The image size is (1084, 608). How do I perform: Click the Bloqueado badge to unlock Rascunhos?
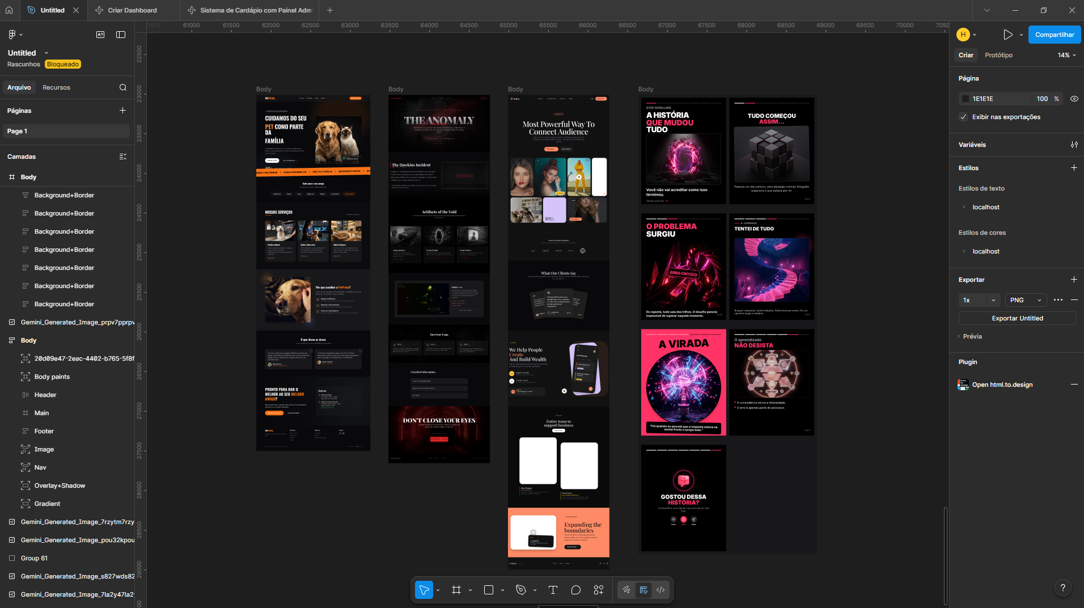(62, 64)
